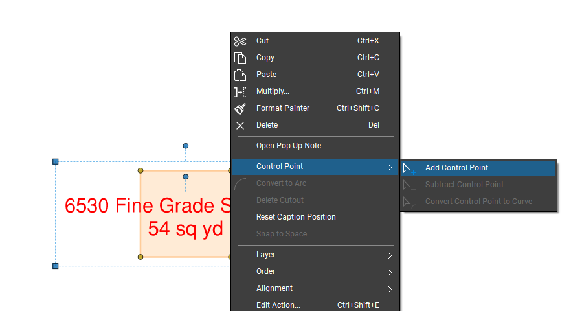
Task: Click the scissors Cut icon
Action: click(240, 41)
